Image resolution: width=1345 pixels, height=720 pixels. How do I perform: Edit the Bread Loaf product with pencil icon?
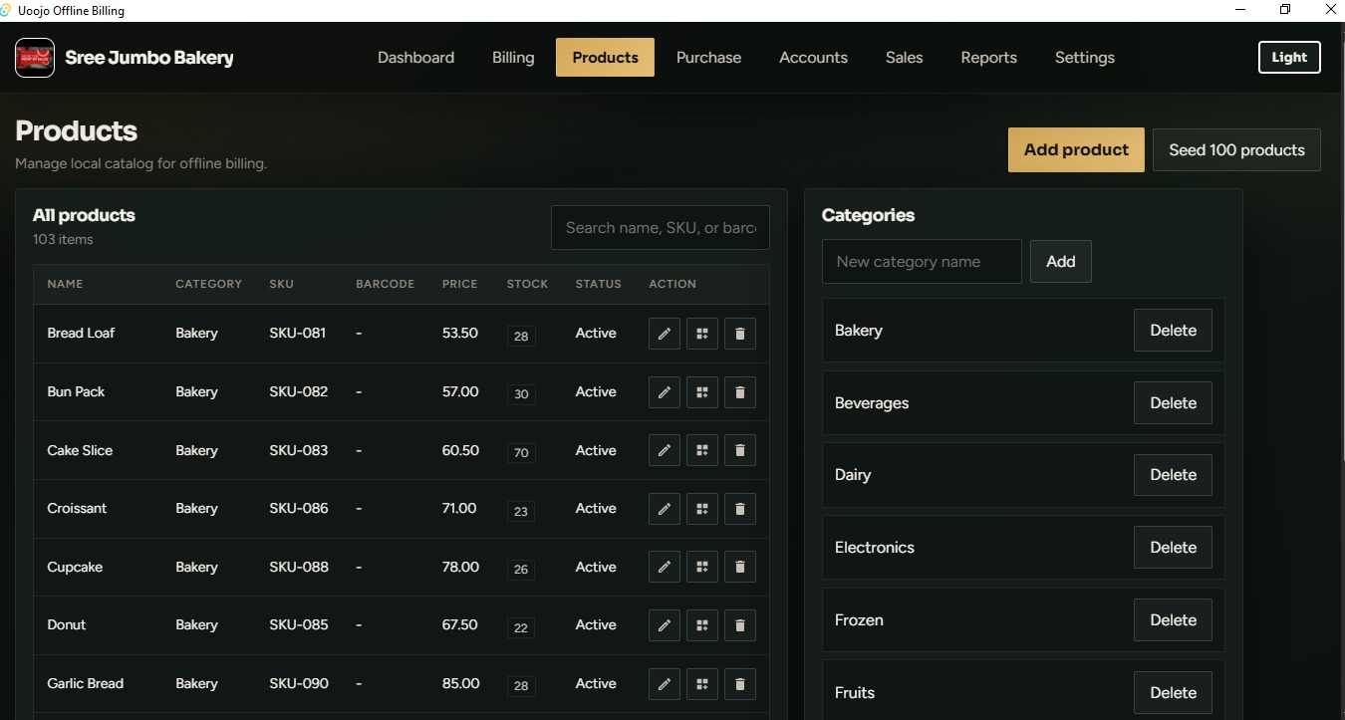pyautogui.click(x=665, y=334)
